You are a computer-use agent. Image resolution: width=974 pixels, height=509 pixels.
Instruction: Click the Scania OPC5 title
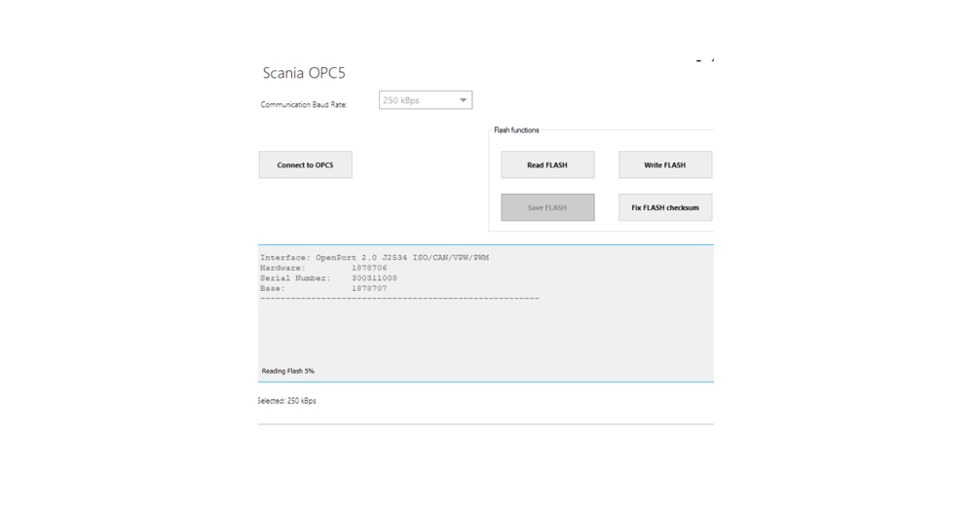click(x=304, y=73)
